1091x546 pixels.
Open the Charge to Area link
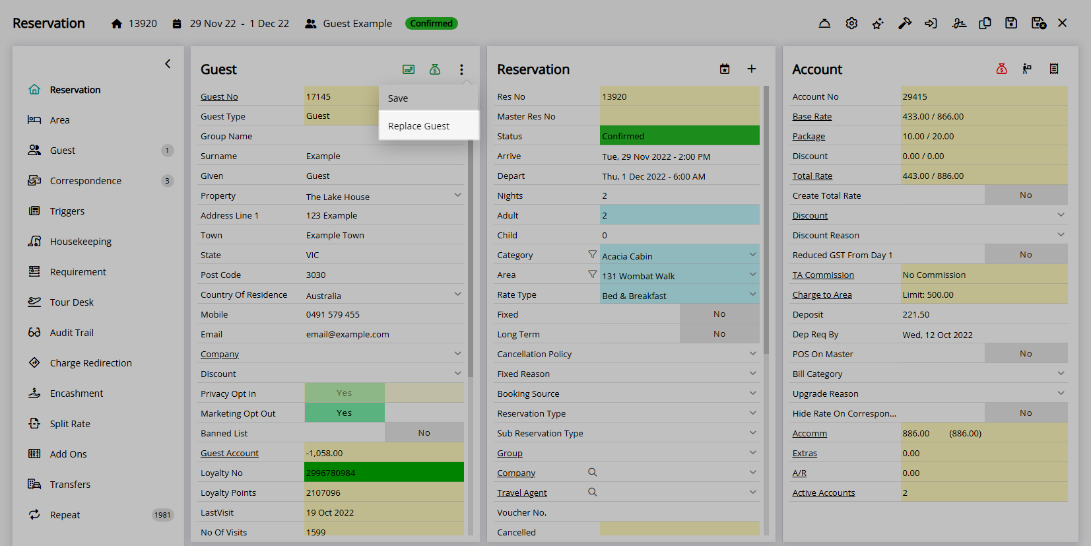822,294
